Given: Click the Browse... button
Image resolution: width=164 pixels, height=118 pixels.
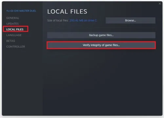Looking at the screenshot, I should [131, 20].
